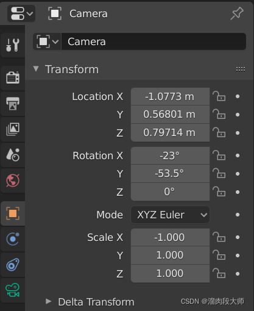Screen dimensions: 254x311
Task: Open the Output properties tab
Action: pyautogui.click(x=13, y=103)
